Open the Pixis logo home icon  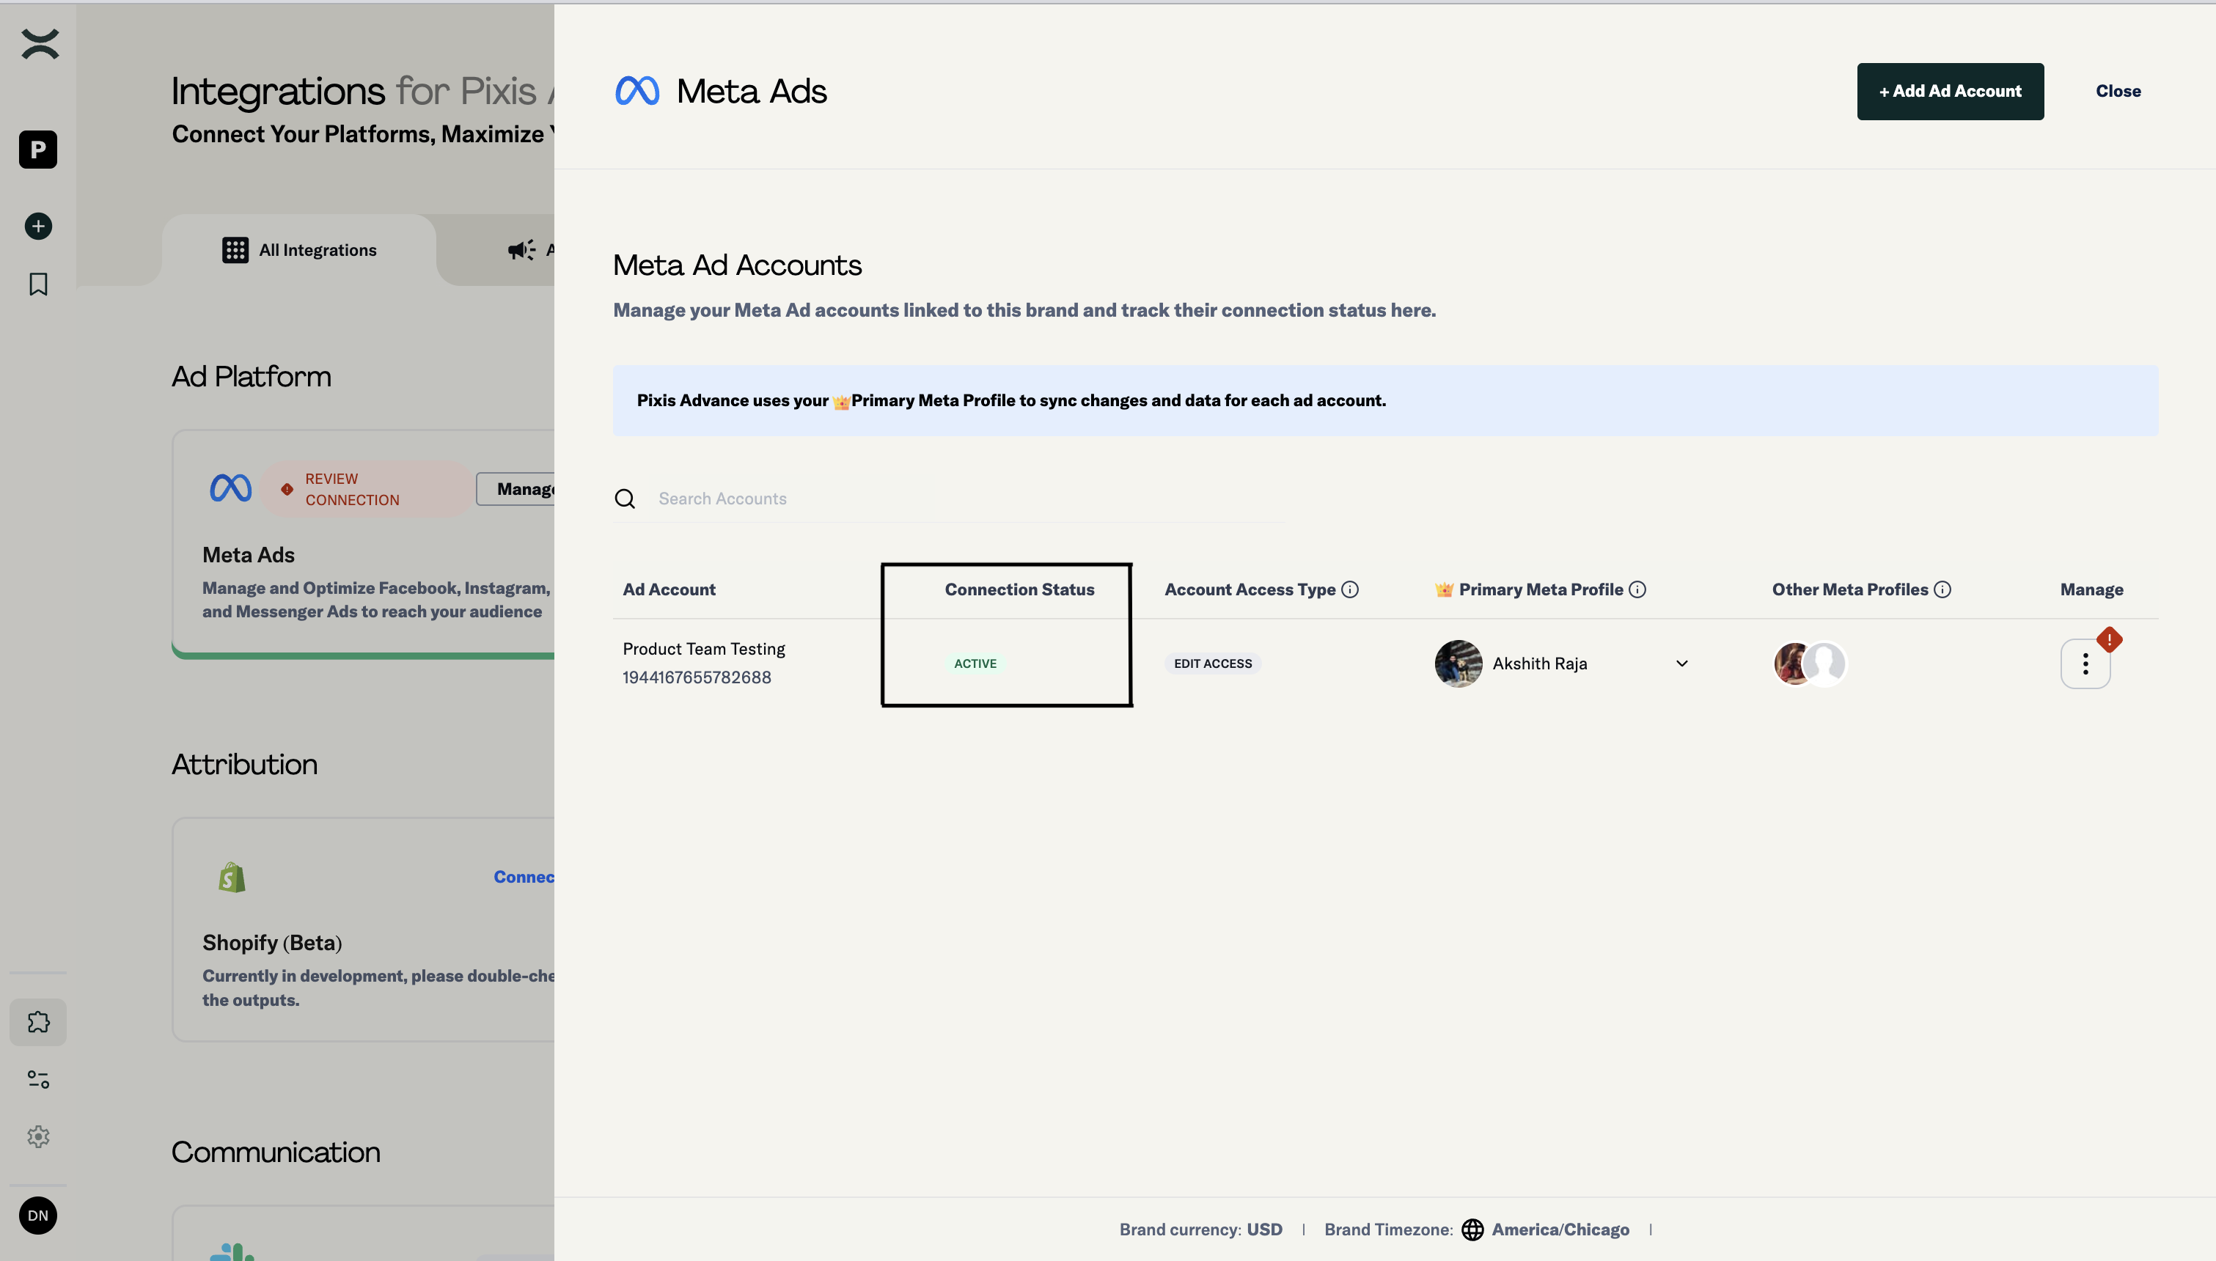[x=38, y=43]
